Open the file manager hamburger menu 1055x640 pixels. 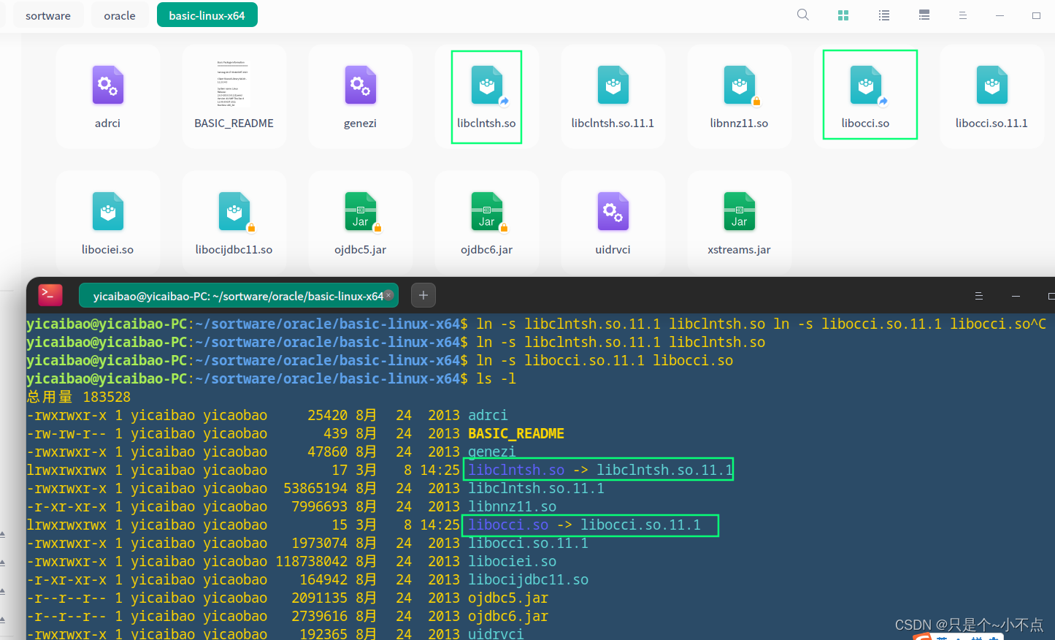(962, 15)
